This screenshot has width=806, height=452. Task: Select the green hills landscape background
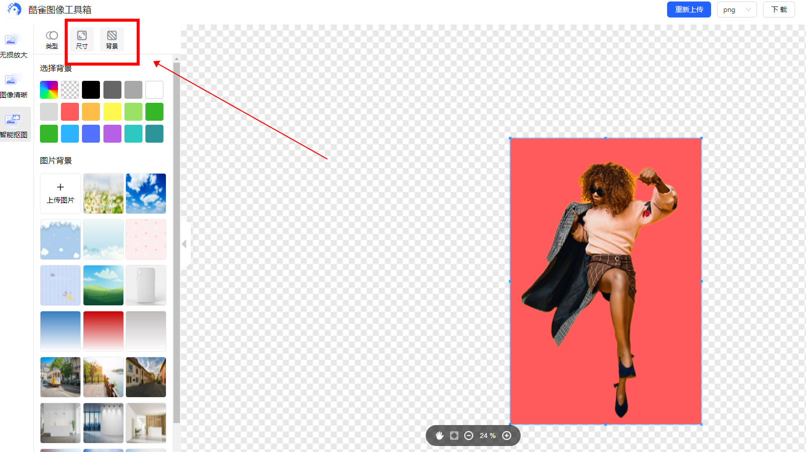point(103,285)
